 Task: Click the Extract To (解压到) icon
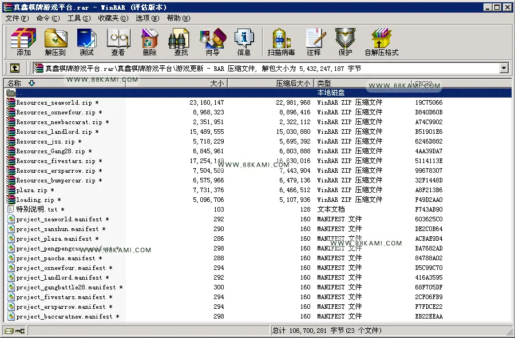click(x=55, y=42)
